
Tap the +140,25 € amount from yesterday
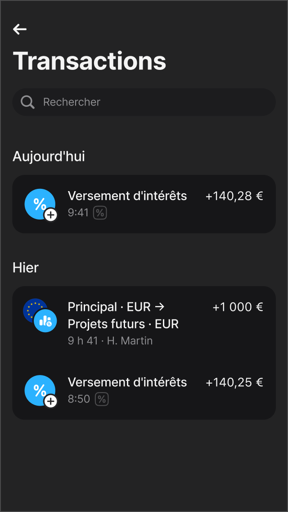coord(234,382)
